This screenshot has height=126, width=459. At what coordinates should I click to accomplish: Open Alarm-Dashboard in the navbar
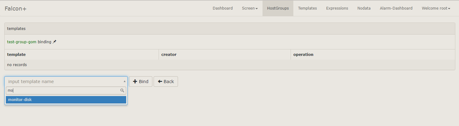point(396,8)
